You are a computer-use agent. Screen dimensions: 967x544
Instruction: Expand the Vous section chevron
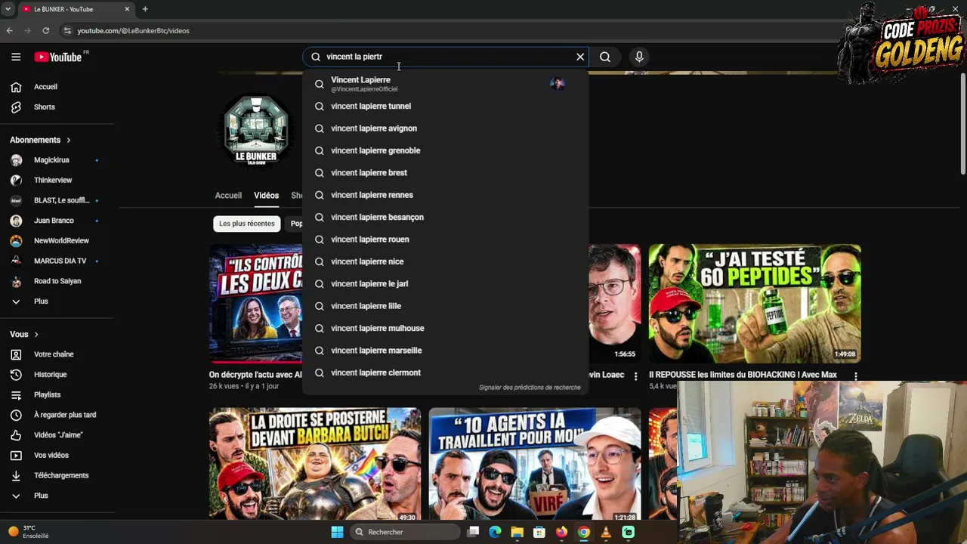(x=36, y=335)
